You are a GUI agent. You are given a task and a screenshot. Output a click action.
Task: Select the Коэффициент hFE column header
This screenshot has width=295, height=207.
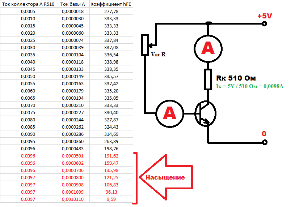coord(111,4)
